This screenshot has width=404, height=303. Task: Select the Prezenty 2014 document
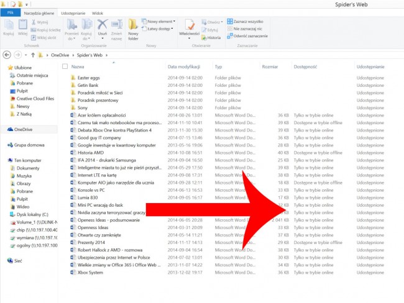[x=88, y=243]
